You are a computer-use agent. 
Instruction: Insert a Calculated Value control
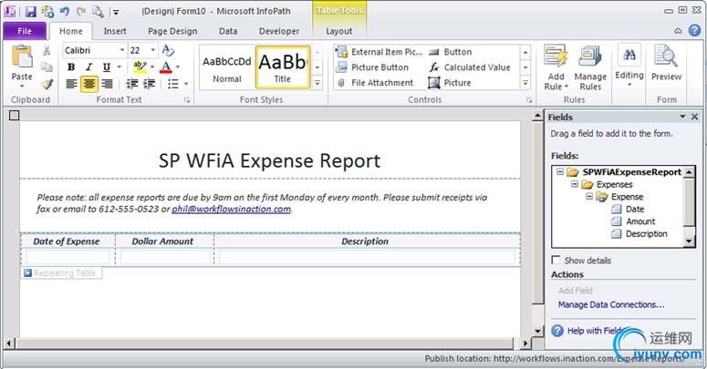tap(470, 67)
